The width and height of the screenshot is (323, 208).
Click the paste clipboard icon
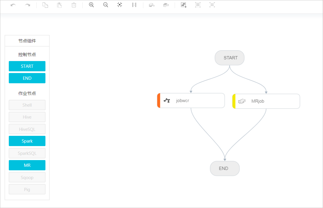click(59, 5)
